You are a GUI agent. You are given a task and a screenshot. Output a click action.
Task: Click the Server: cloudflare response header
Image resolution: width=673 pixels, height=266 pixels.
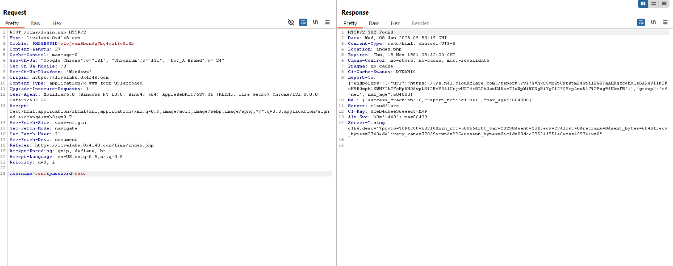pos(373,106)
